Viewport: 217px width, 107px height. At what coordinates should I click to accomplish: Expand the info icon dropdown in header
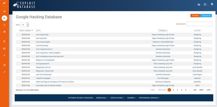point(206,4)
